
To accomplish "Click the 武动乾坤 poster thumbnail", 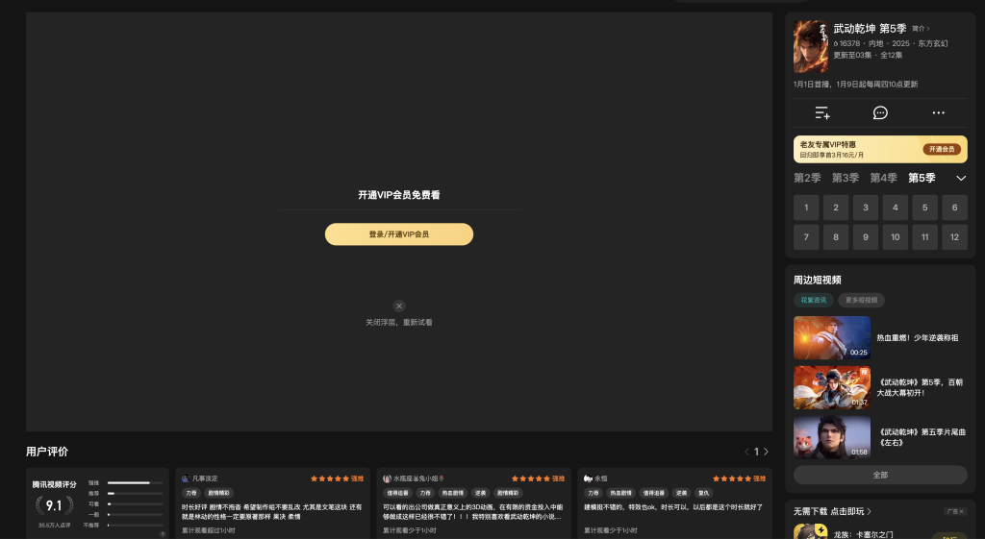I will 810,46.
